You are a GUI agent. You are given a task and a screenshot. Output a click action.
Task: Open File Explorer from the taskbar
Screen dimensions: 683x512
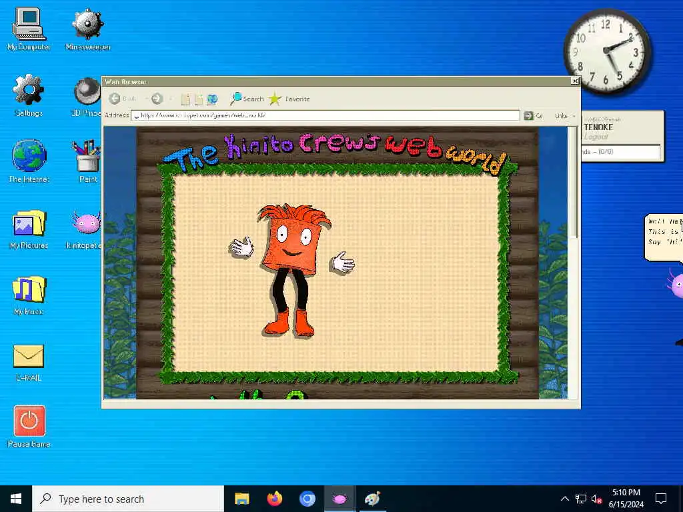tap(241, 499)
